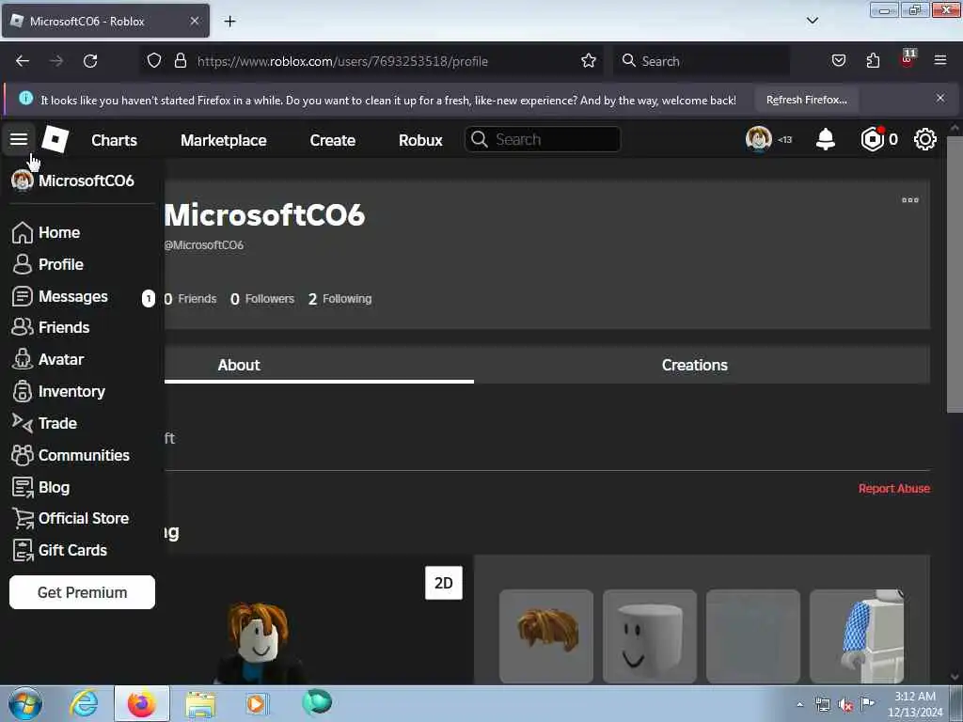Viewport: 963px width, 722px height.
Task: Open Communities in the sidebar
Action: click(x=84, y=456)
